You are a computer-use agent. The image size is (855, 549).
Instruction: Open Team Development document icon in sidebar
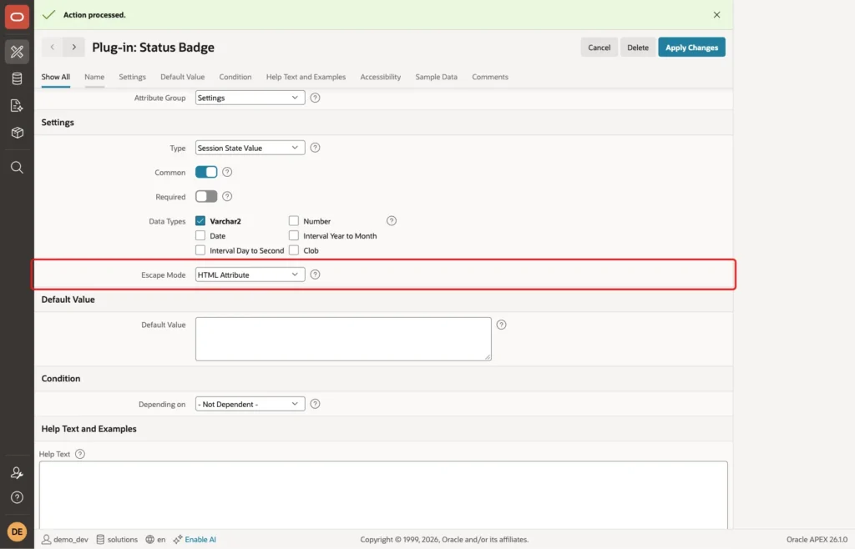pyautogui.click(x=17, y=106)
